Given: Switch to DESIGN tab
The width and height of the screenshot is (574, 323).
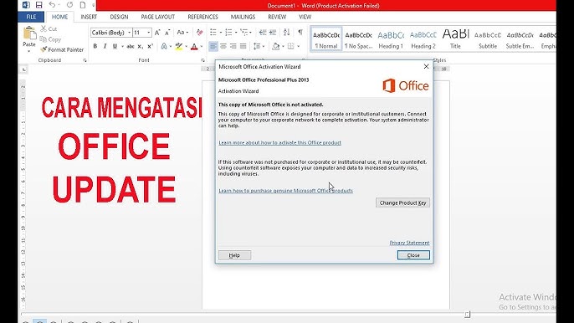Looking at the screenshot, I should (x=119, y=17).
